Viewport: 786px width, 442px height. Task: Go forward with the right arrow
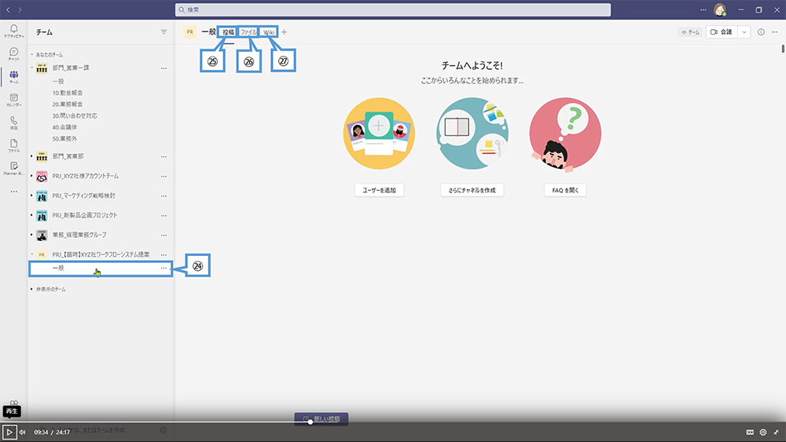coord(20,9)
